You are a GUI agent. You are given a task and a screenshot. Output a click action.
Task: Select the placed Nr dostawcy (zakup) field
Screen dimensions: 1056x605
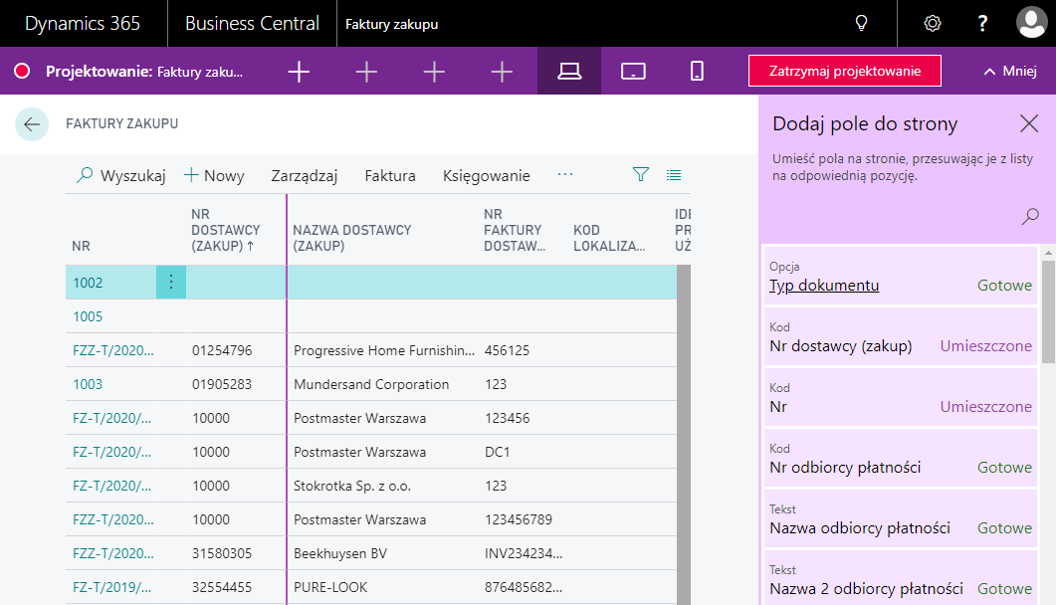point(900,337)
